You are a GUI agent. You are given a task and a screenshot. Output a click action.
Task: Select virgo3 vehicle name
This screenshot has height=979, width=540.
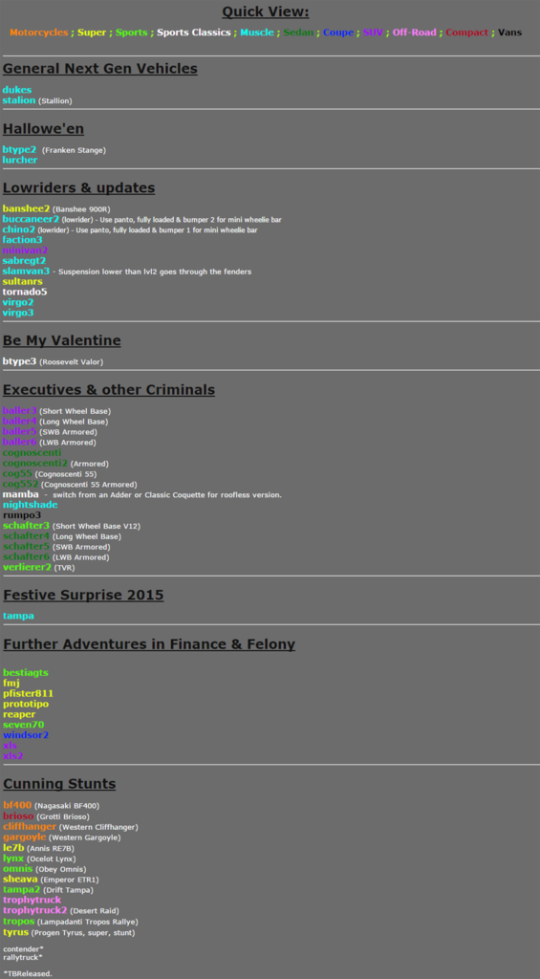point(18,313)
